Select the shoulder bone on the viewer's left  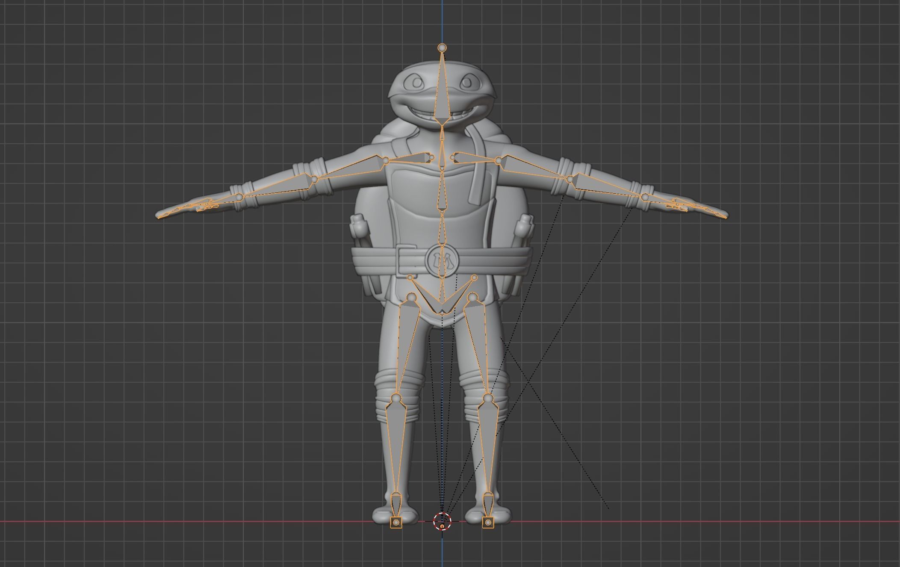pos(410,158)
